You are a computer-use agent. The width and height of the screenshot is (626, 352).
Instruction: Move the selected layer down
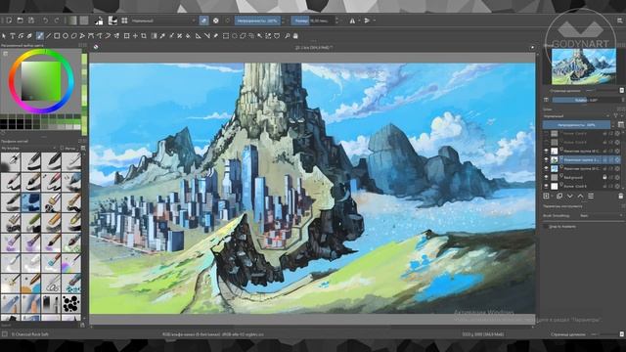[x=569, y=196]
